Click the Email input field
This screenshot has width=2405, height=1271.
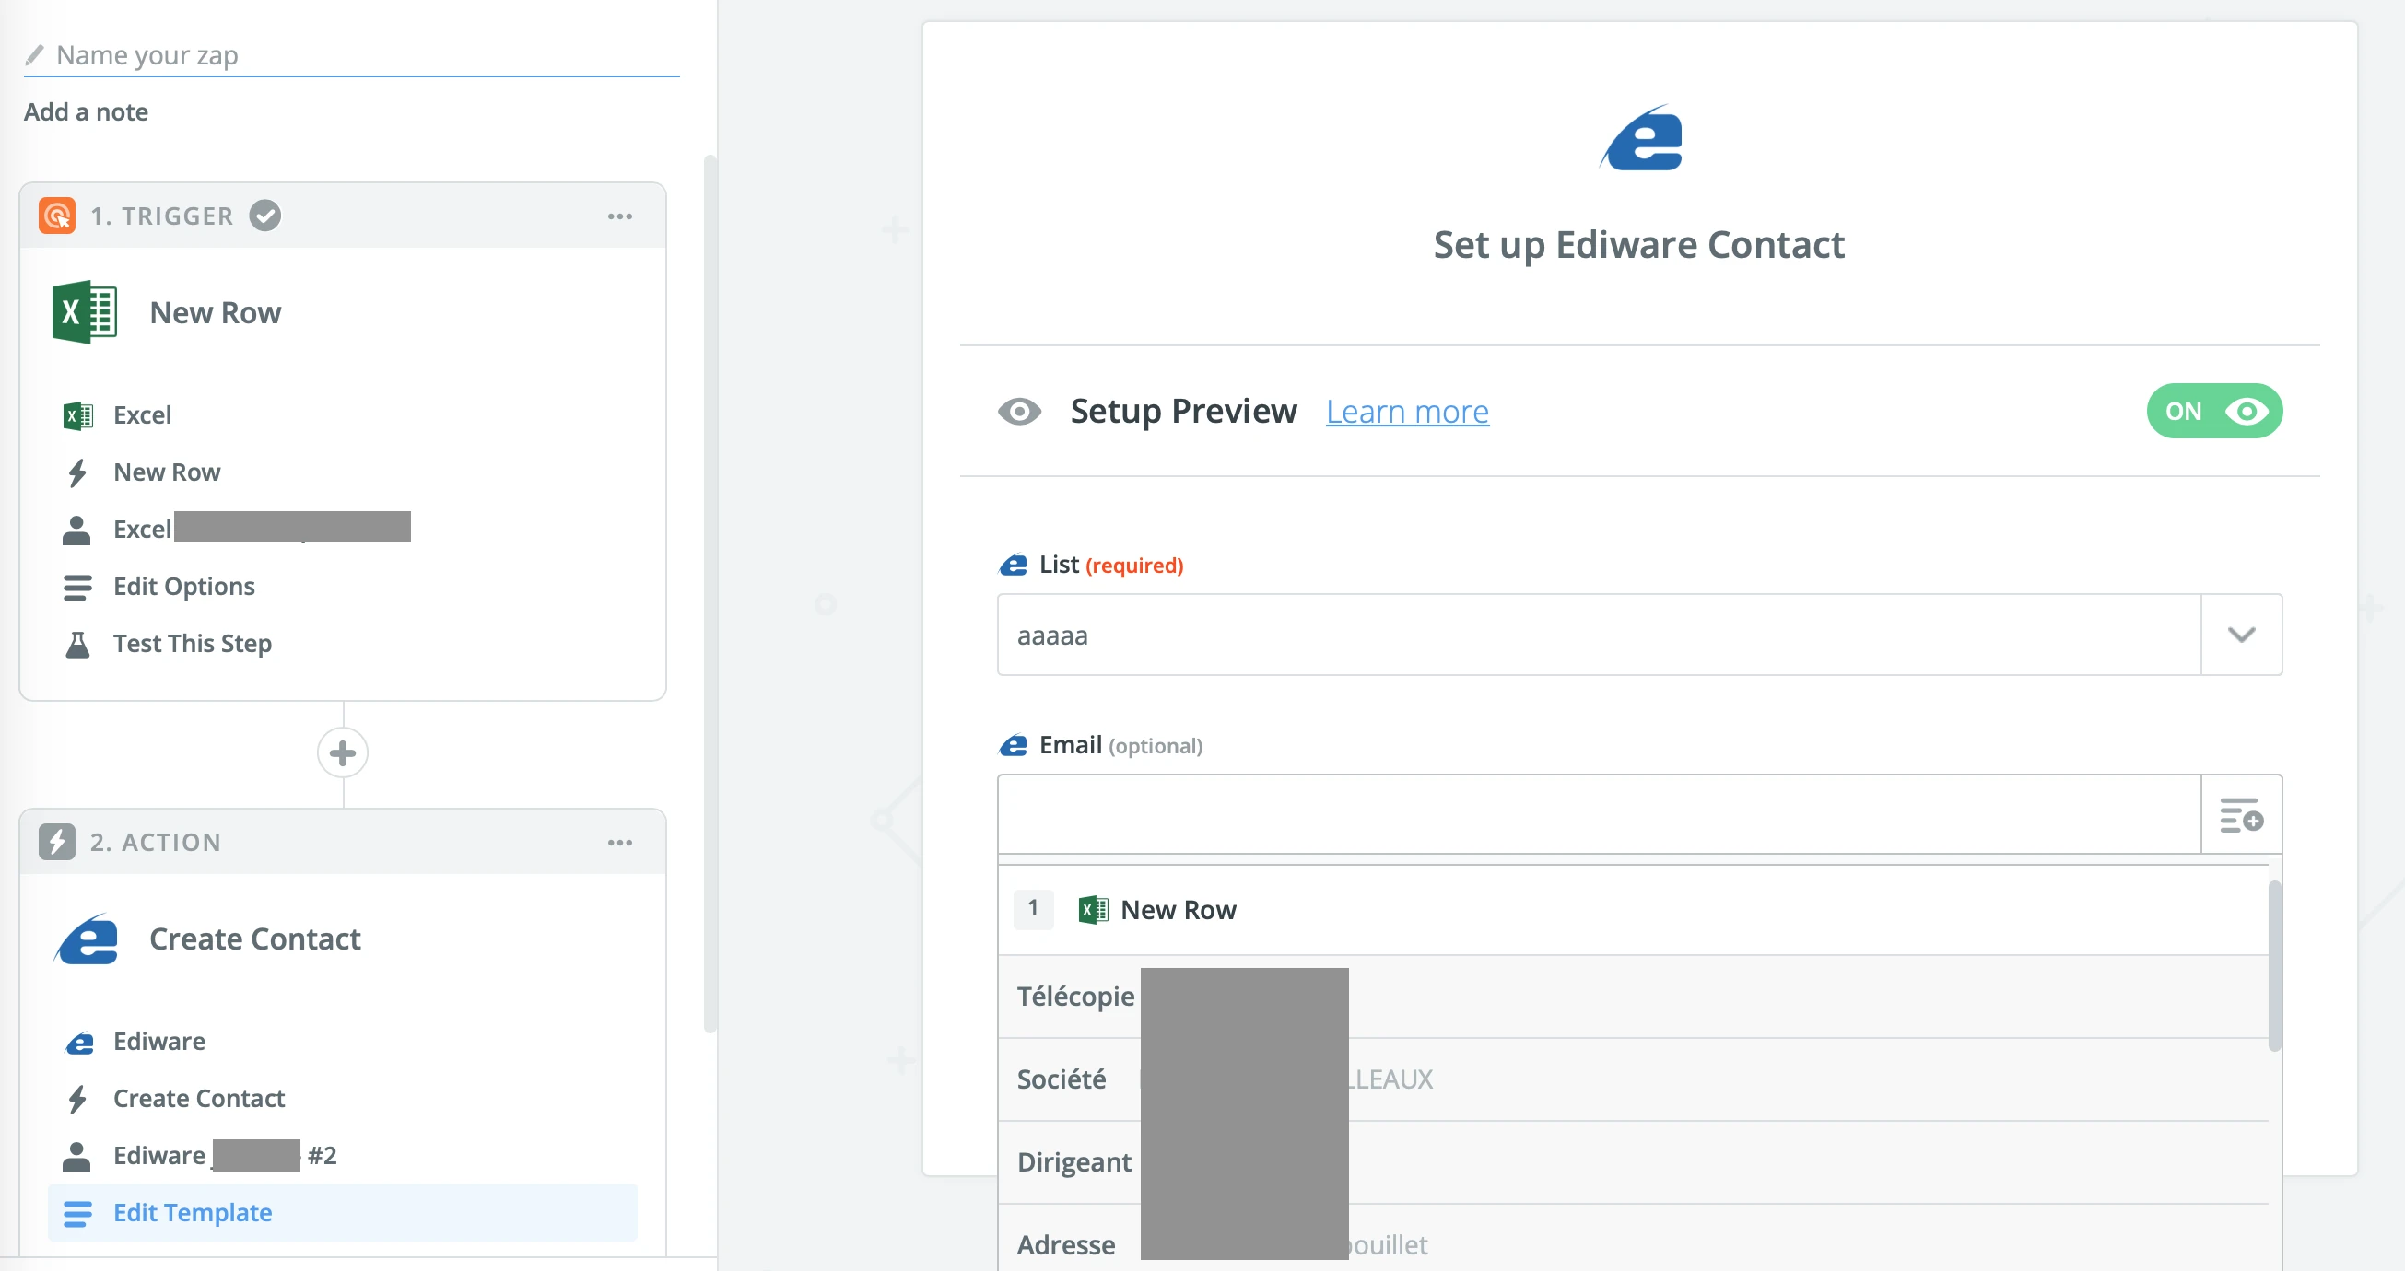tap(1598, 815)
